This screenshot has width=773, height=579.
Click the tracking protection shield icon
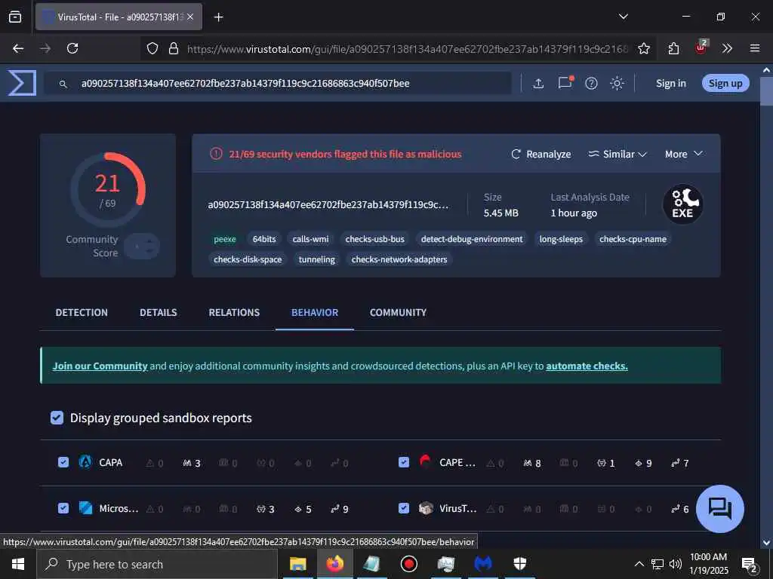152,48
